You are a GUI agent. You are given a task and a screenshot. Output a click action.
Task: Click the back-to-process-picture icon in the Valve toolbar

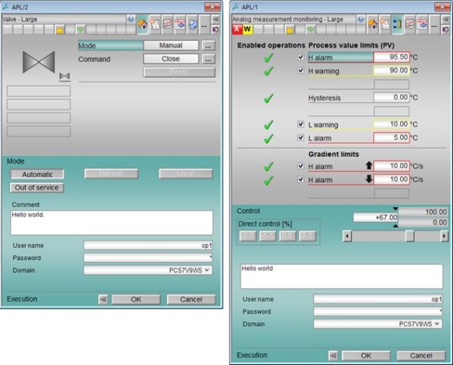tap(215, 29)
